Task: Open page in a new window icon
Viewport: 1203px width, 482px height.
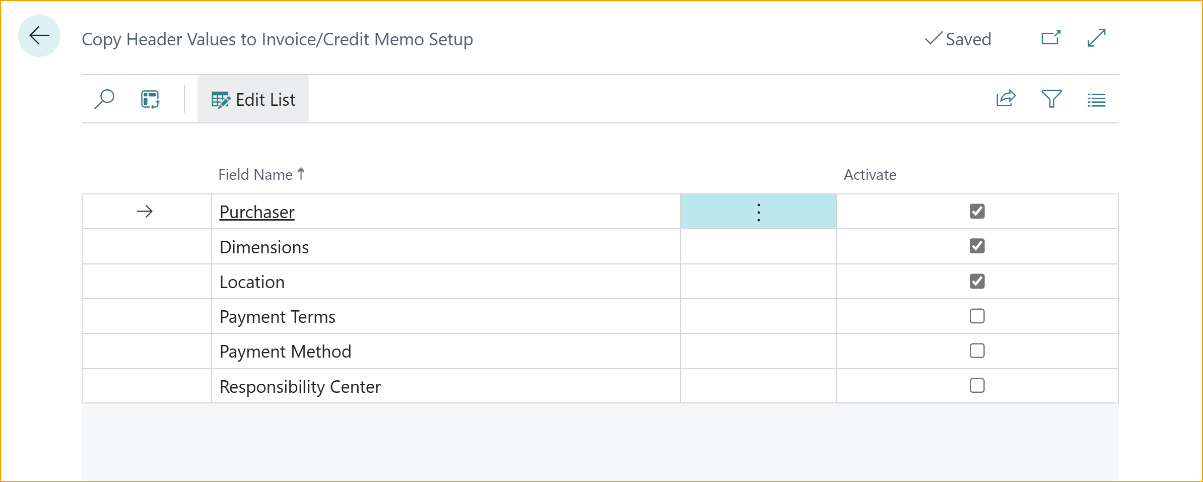Action: point(1051,38)
